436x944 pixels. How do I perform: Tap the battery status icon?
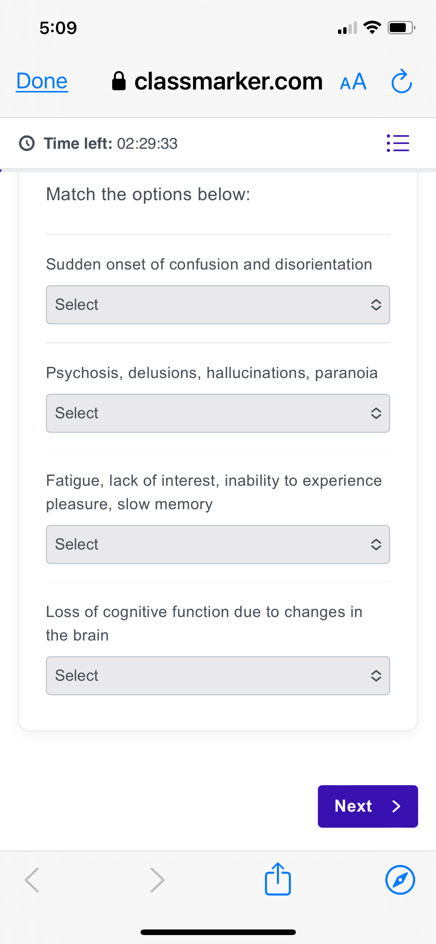coord(401,28)
